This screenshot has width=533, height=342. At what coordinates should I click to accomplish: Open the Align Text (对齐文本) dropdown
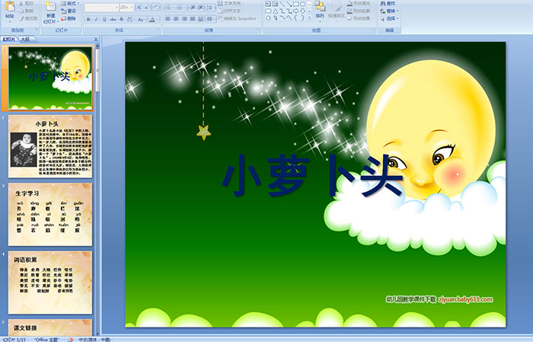pyautogui.click(x=231, y=11)
